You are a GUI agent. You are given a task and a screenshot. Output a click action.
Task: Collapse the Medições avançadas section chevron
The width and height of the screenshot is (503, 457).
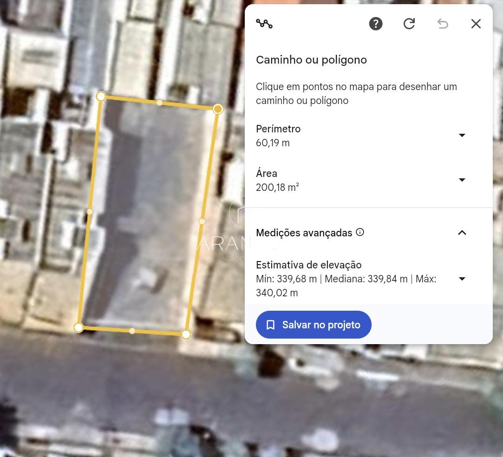pos(462,233)
